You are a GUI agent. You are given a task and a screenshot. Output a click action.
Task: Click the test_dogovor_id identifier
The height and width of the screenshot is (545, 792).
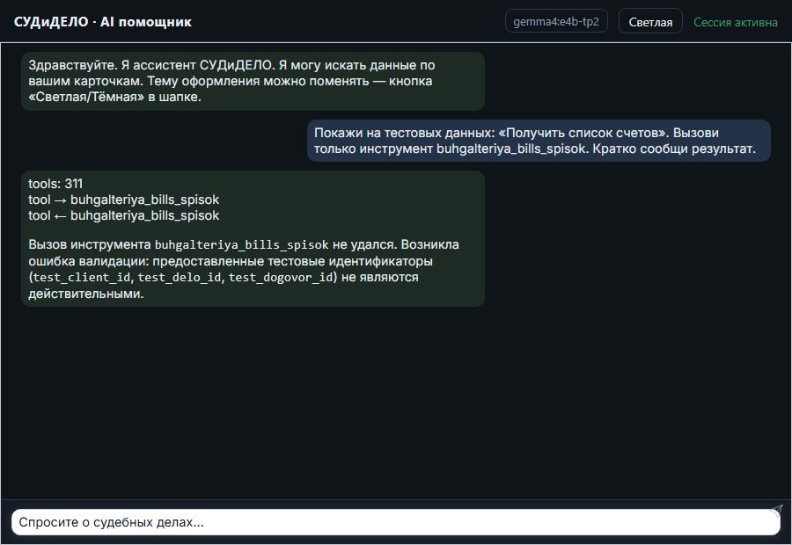(281, 278)
